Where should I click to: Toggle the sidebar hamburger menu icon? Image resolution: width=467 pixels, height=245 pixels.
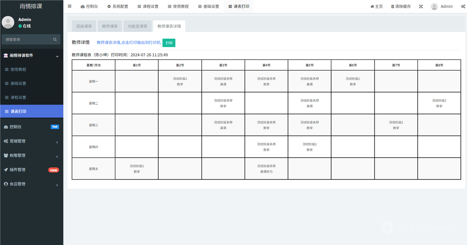pyautogui.click(x=70, y=6)
